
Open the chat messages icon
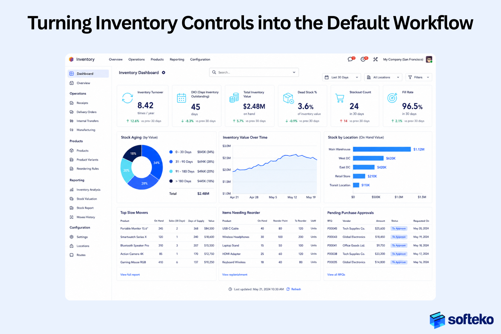click(351, 59)
